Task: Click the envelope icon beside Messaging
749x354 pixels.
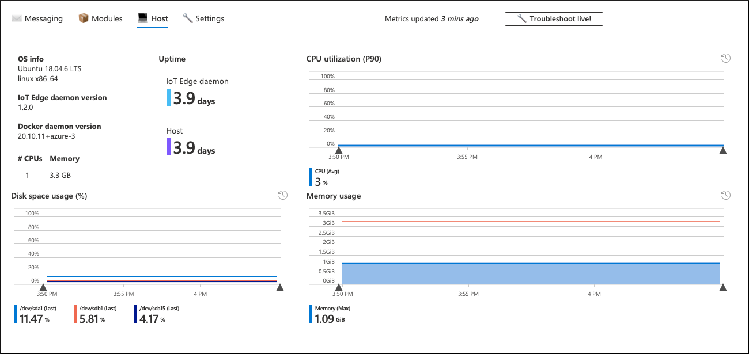Action: click(x=16, y=18)
